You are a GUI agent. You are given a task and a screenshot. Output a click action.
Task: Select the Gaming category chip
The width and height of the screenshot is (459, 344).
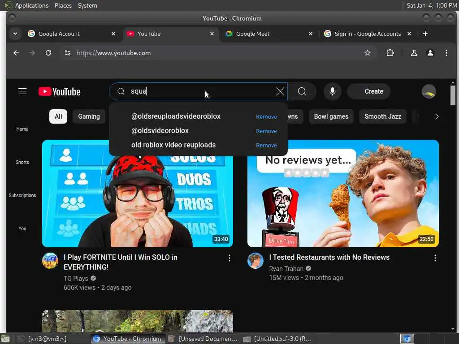click(x=89, y=116)
